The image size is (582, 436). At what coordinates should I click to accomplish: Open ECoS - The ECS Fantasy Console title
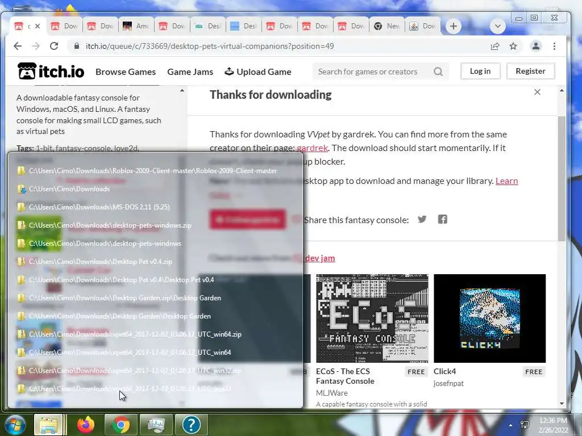click(x=345, y=376)
